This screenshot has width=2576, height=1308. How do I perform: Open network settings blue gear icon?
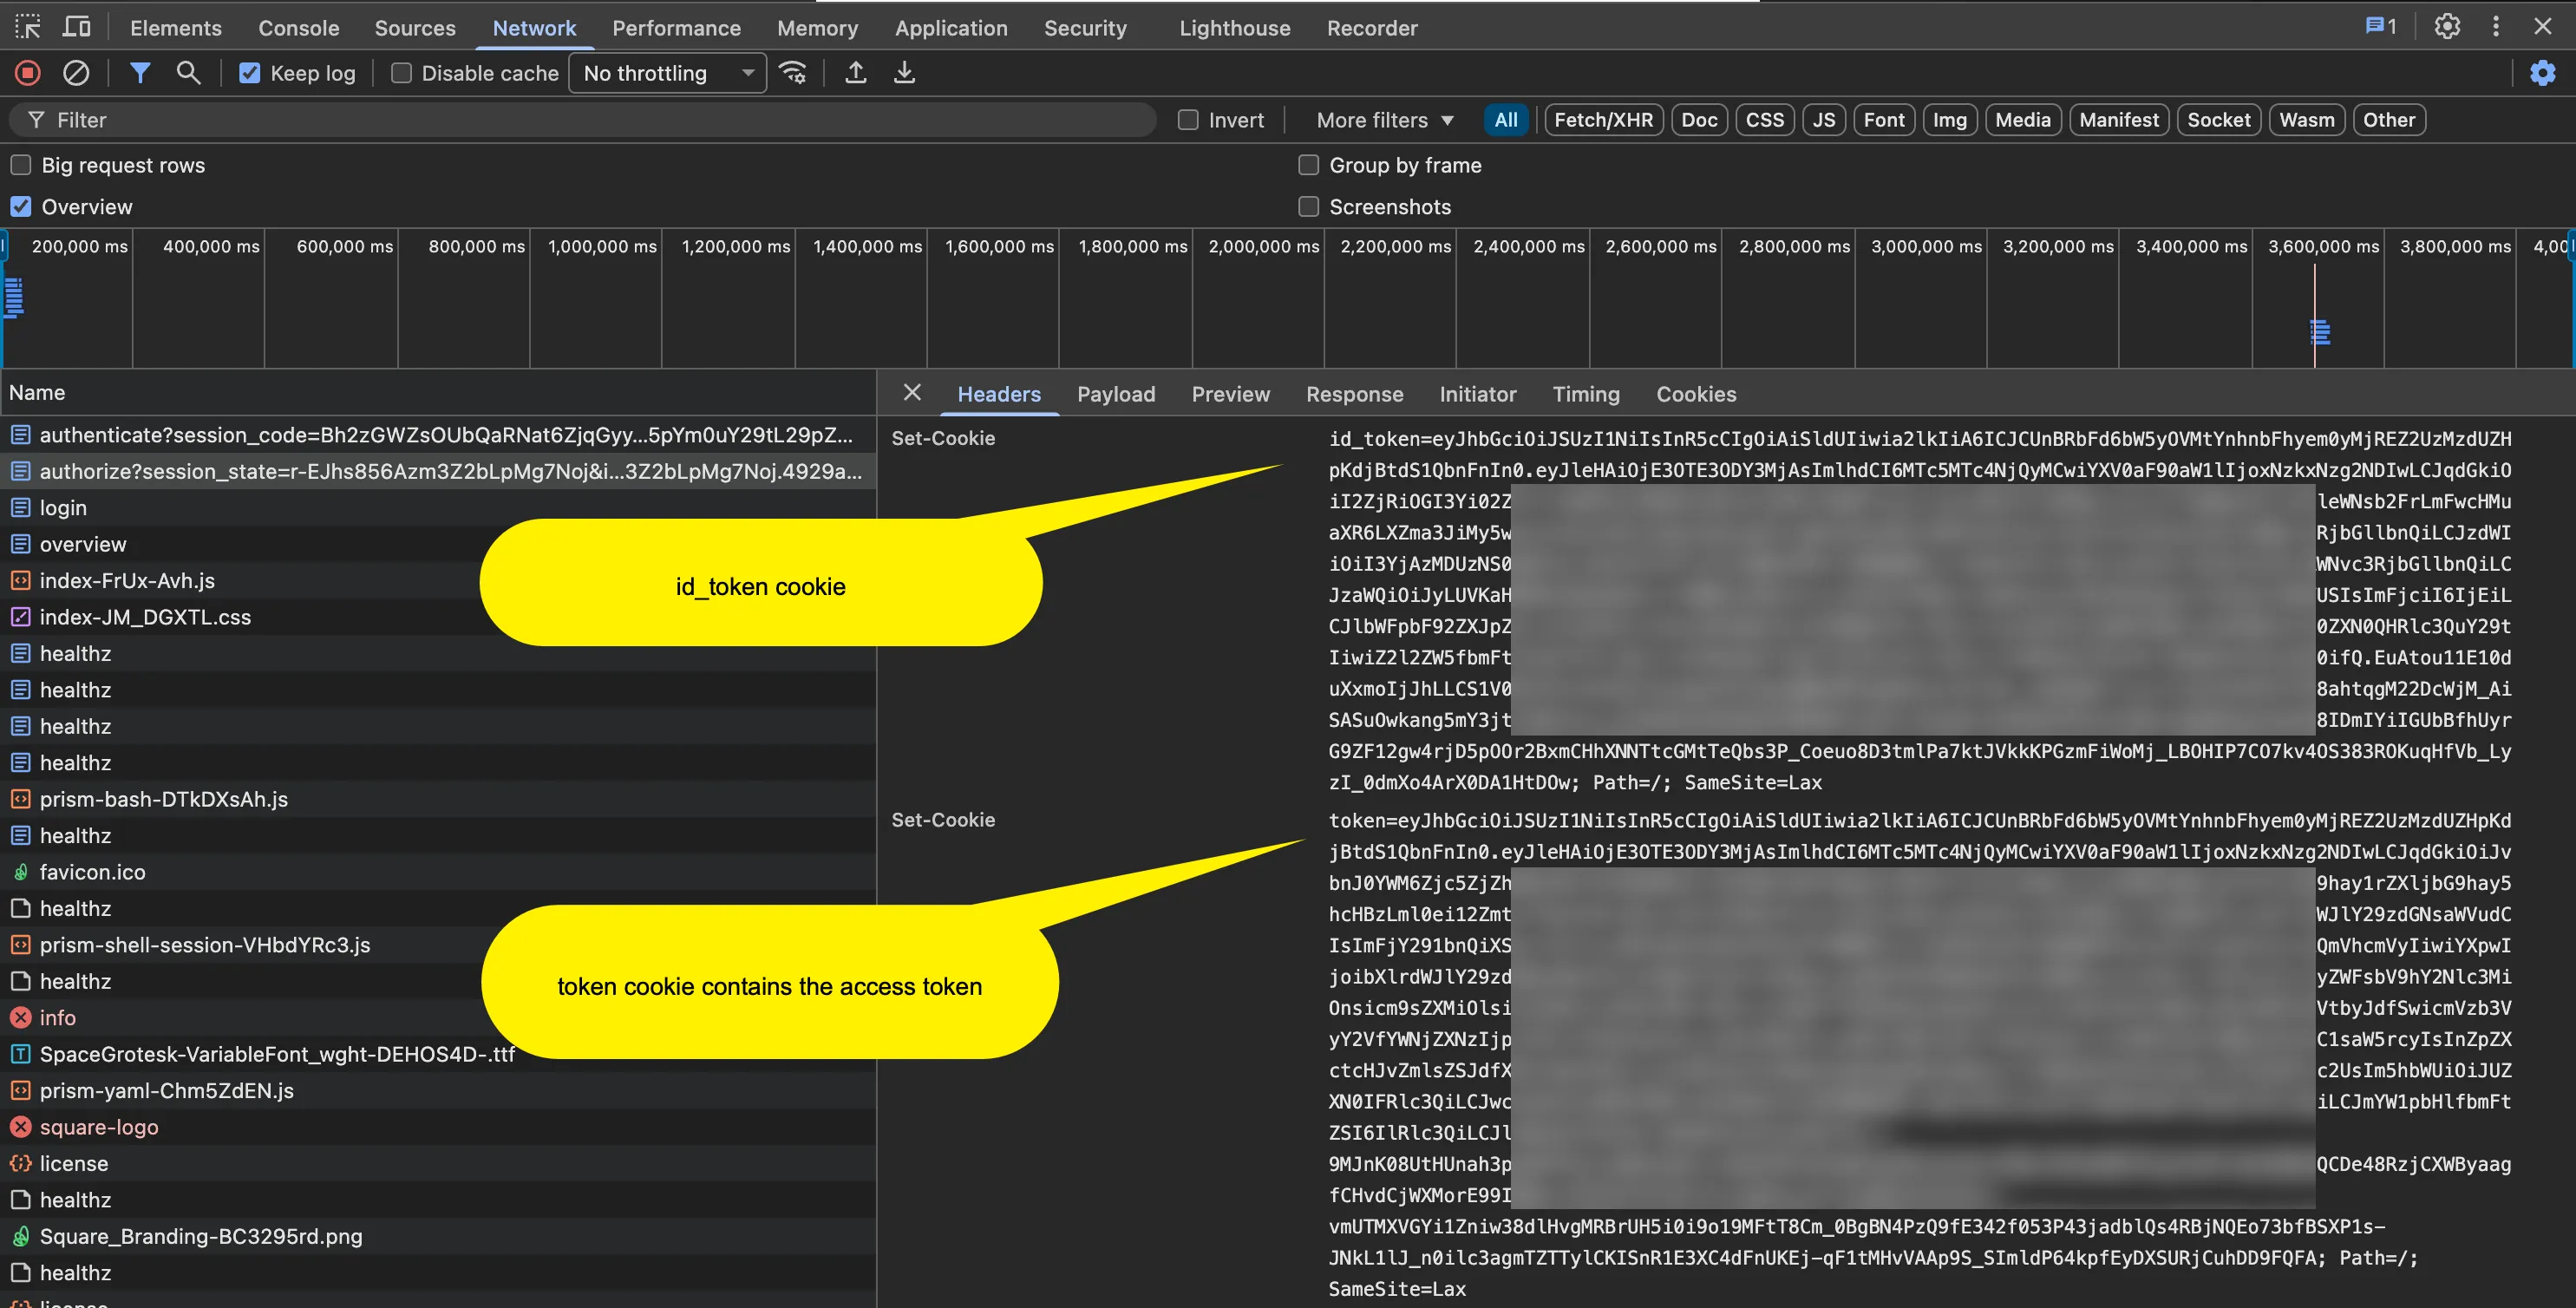(2542, 73)
